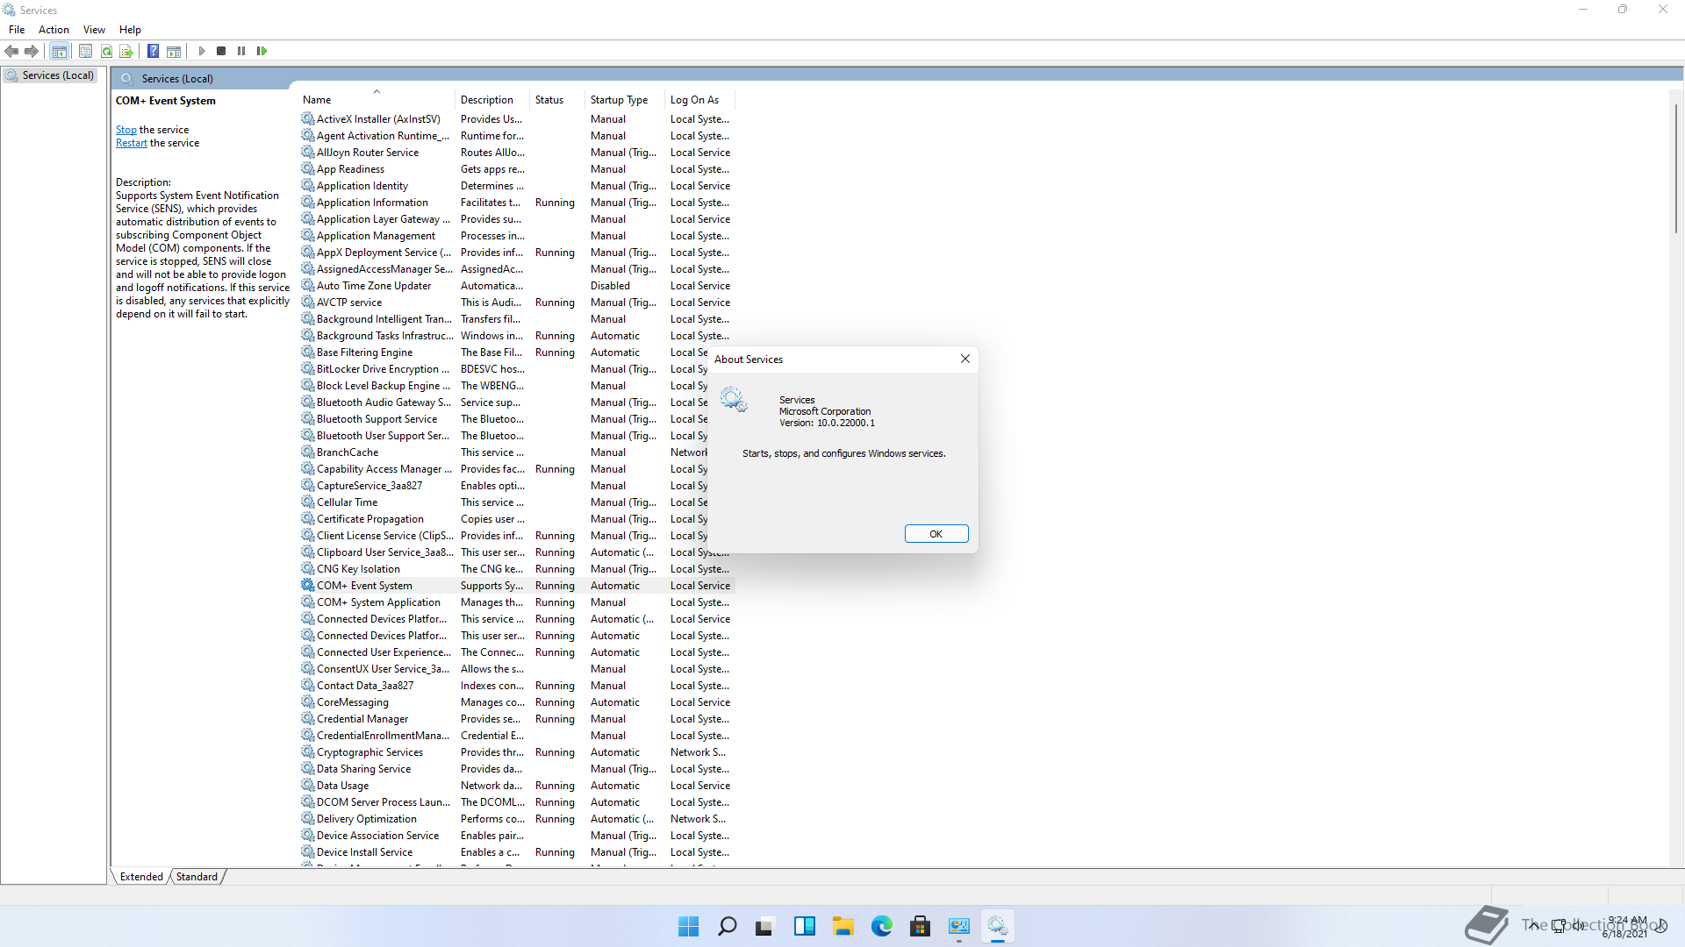Click the Services gear icon on taskbar
The height and width of the screenshot is (947, 1685).
pos(997,926)
